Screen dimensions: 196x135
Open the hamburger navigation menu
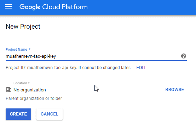point(8,7)
